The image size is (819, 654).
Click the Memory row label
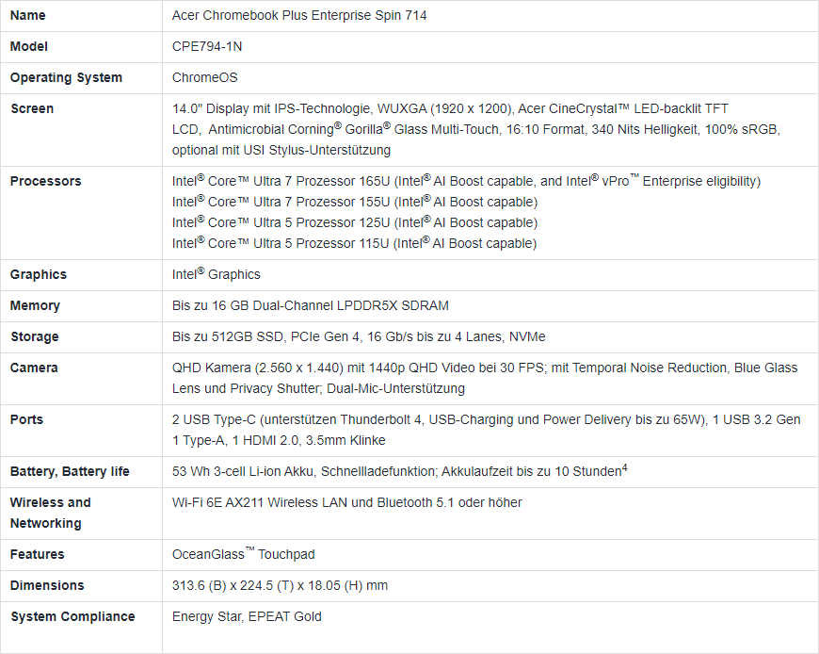coord(35,305)
